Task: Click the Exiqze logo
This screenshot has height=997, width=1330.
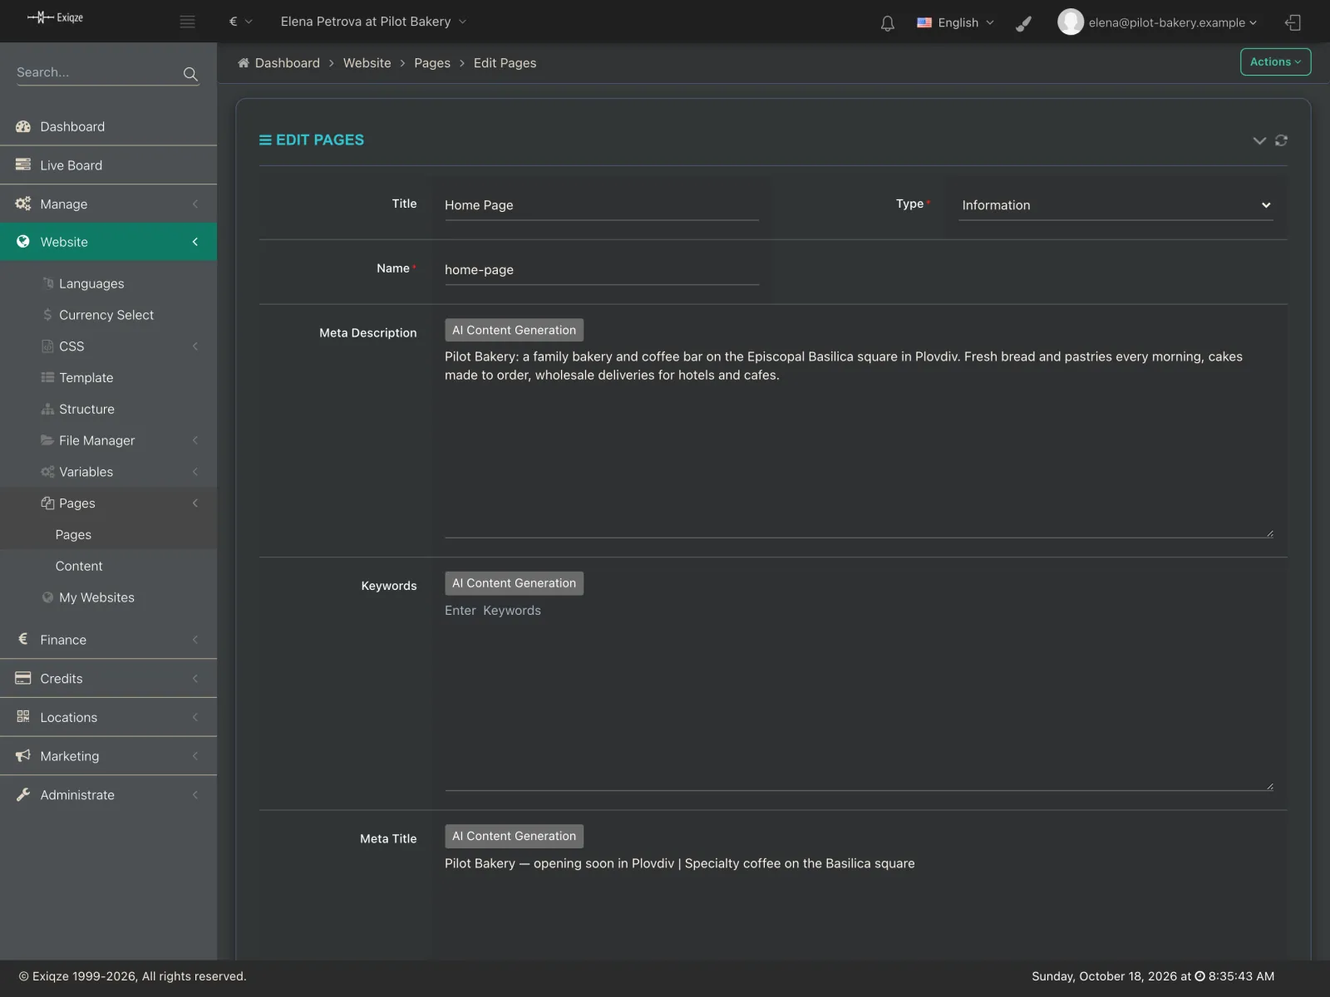Action: click(55, 17)
